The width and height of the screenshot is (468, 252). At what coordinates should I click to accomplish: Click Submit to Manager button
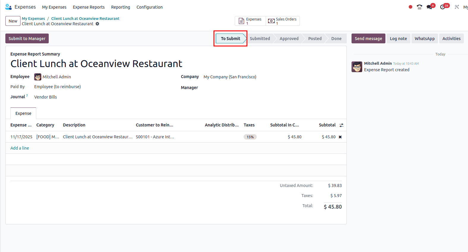[27, 39]
